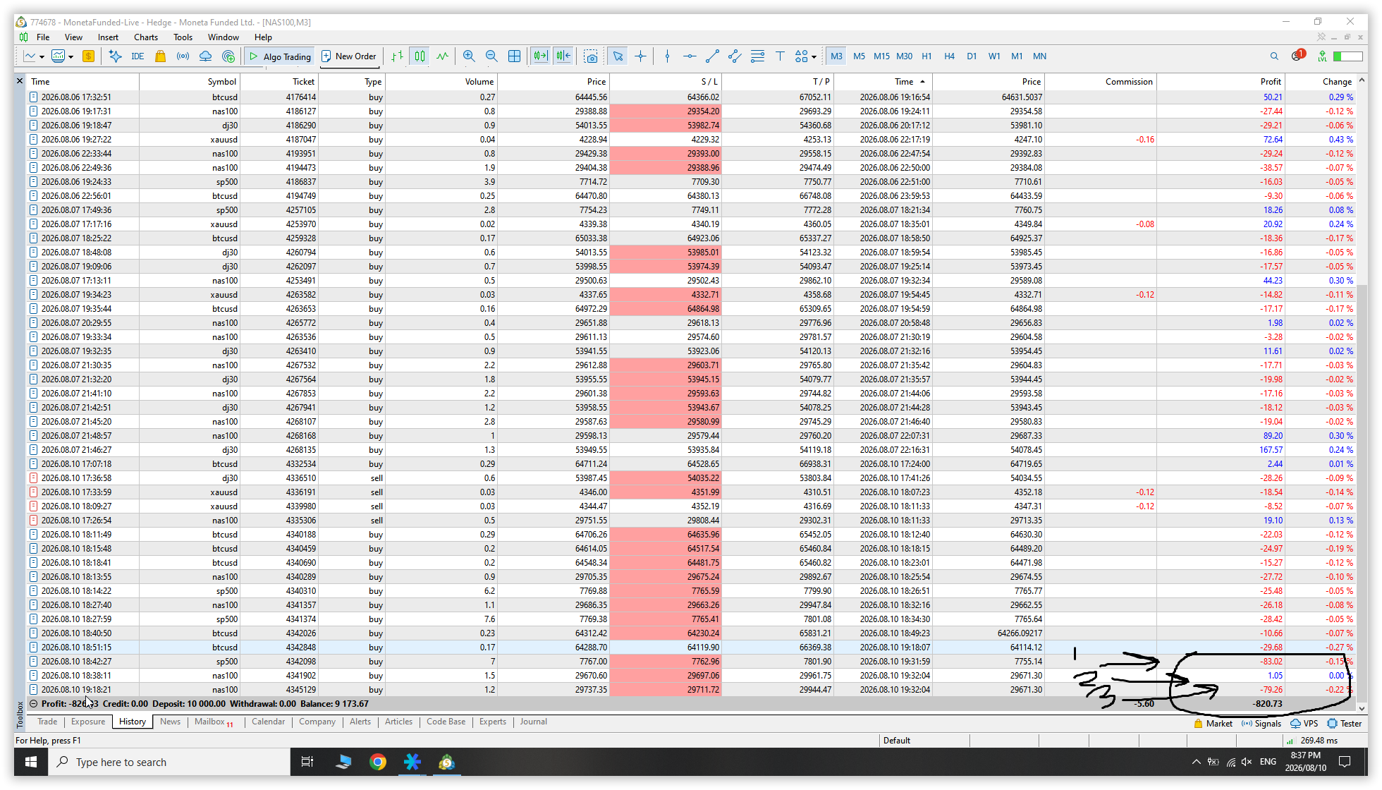
Task: Open Signals from Toolbox bottom bar
Action: pos(1261,724)
